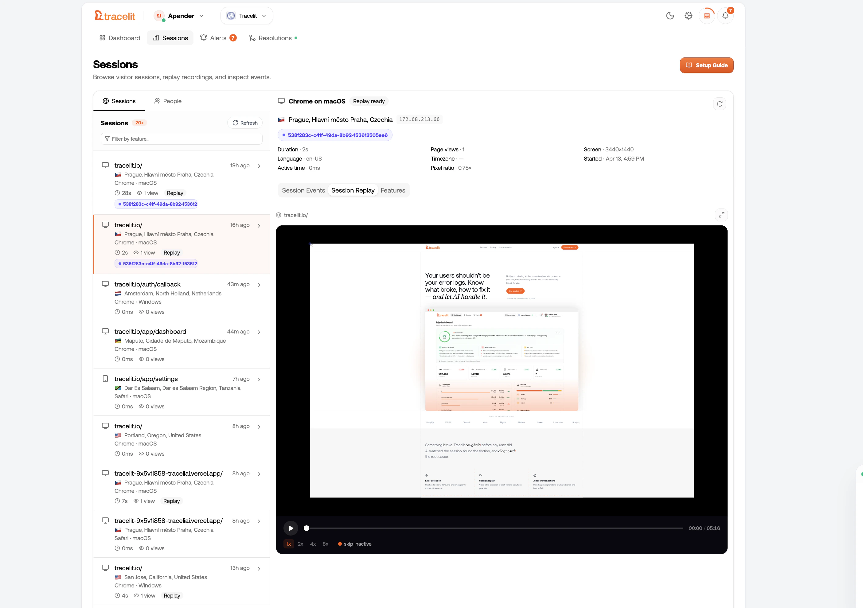Viewport: 863px width, 608px height.
Task: Click the filter funnel icon
Action: click(x=107, y=139)
